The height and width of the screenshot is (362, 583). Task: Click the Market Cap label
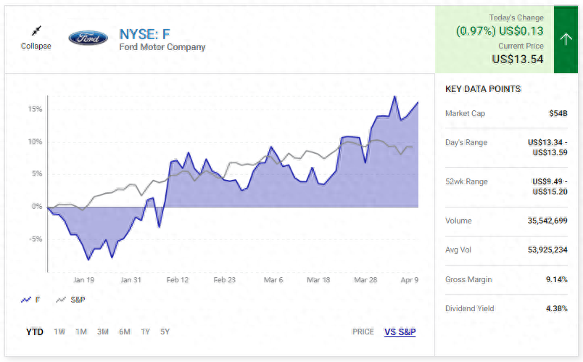tap(465, 113)
